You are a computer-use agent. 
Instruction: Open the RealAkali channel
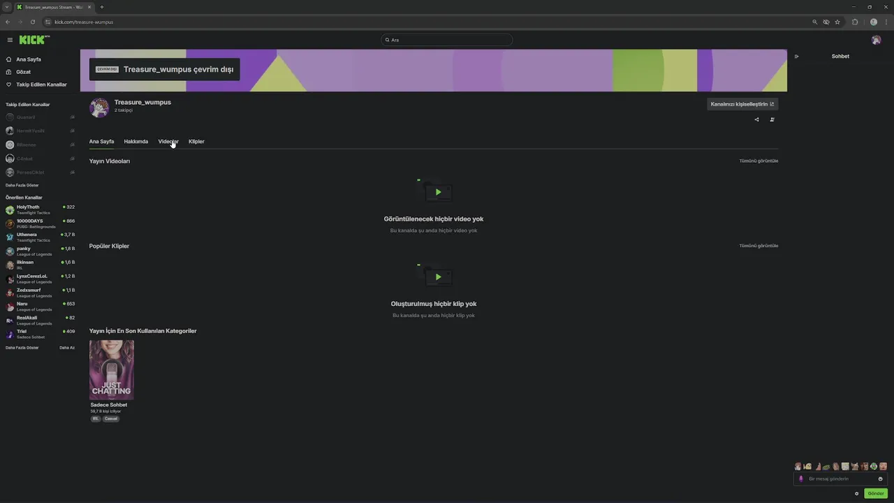[x=40, y=320]
